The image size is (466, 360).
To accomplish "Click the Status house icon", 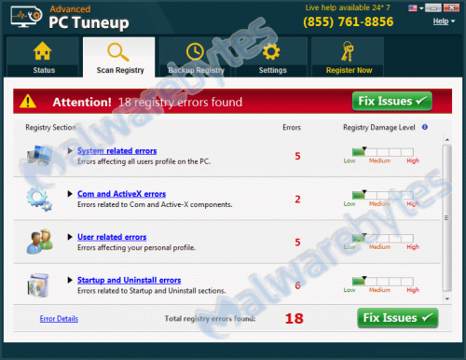I will coord(42,50).
